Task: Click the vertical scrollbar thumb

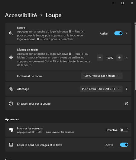Action: [x=135, y=57]
